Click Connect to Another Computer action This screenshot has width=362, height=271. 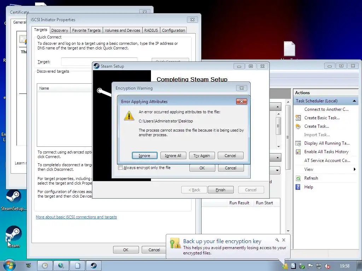pos(326,109)
